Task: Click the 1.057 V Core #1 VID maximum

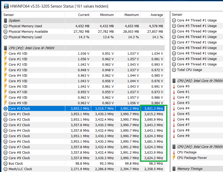Action: [x=133, y=59]
